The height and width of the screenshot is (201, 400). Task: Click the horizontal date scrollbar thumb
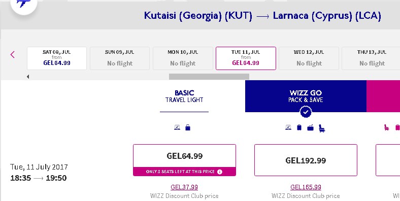209,77
